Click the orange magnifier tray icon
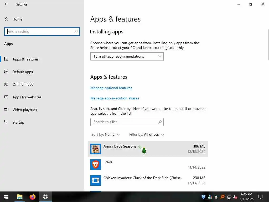The width and height of the screenshot is (269, 202). (x=222, y=197)
